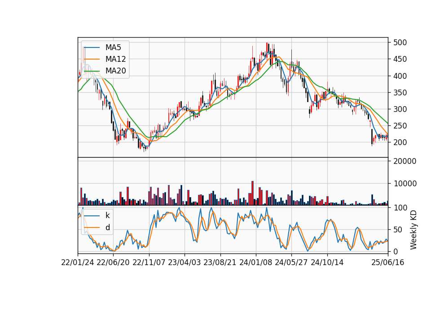
Task: Click the 20000 volume axis label
Action: pyautogui.click(x=405, y=161)
